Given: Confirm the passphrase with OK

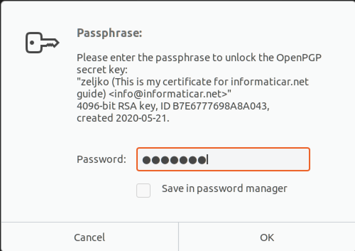Looking at the screenshot, I should [267, 237].
